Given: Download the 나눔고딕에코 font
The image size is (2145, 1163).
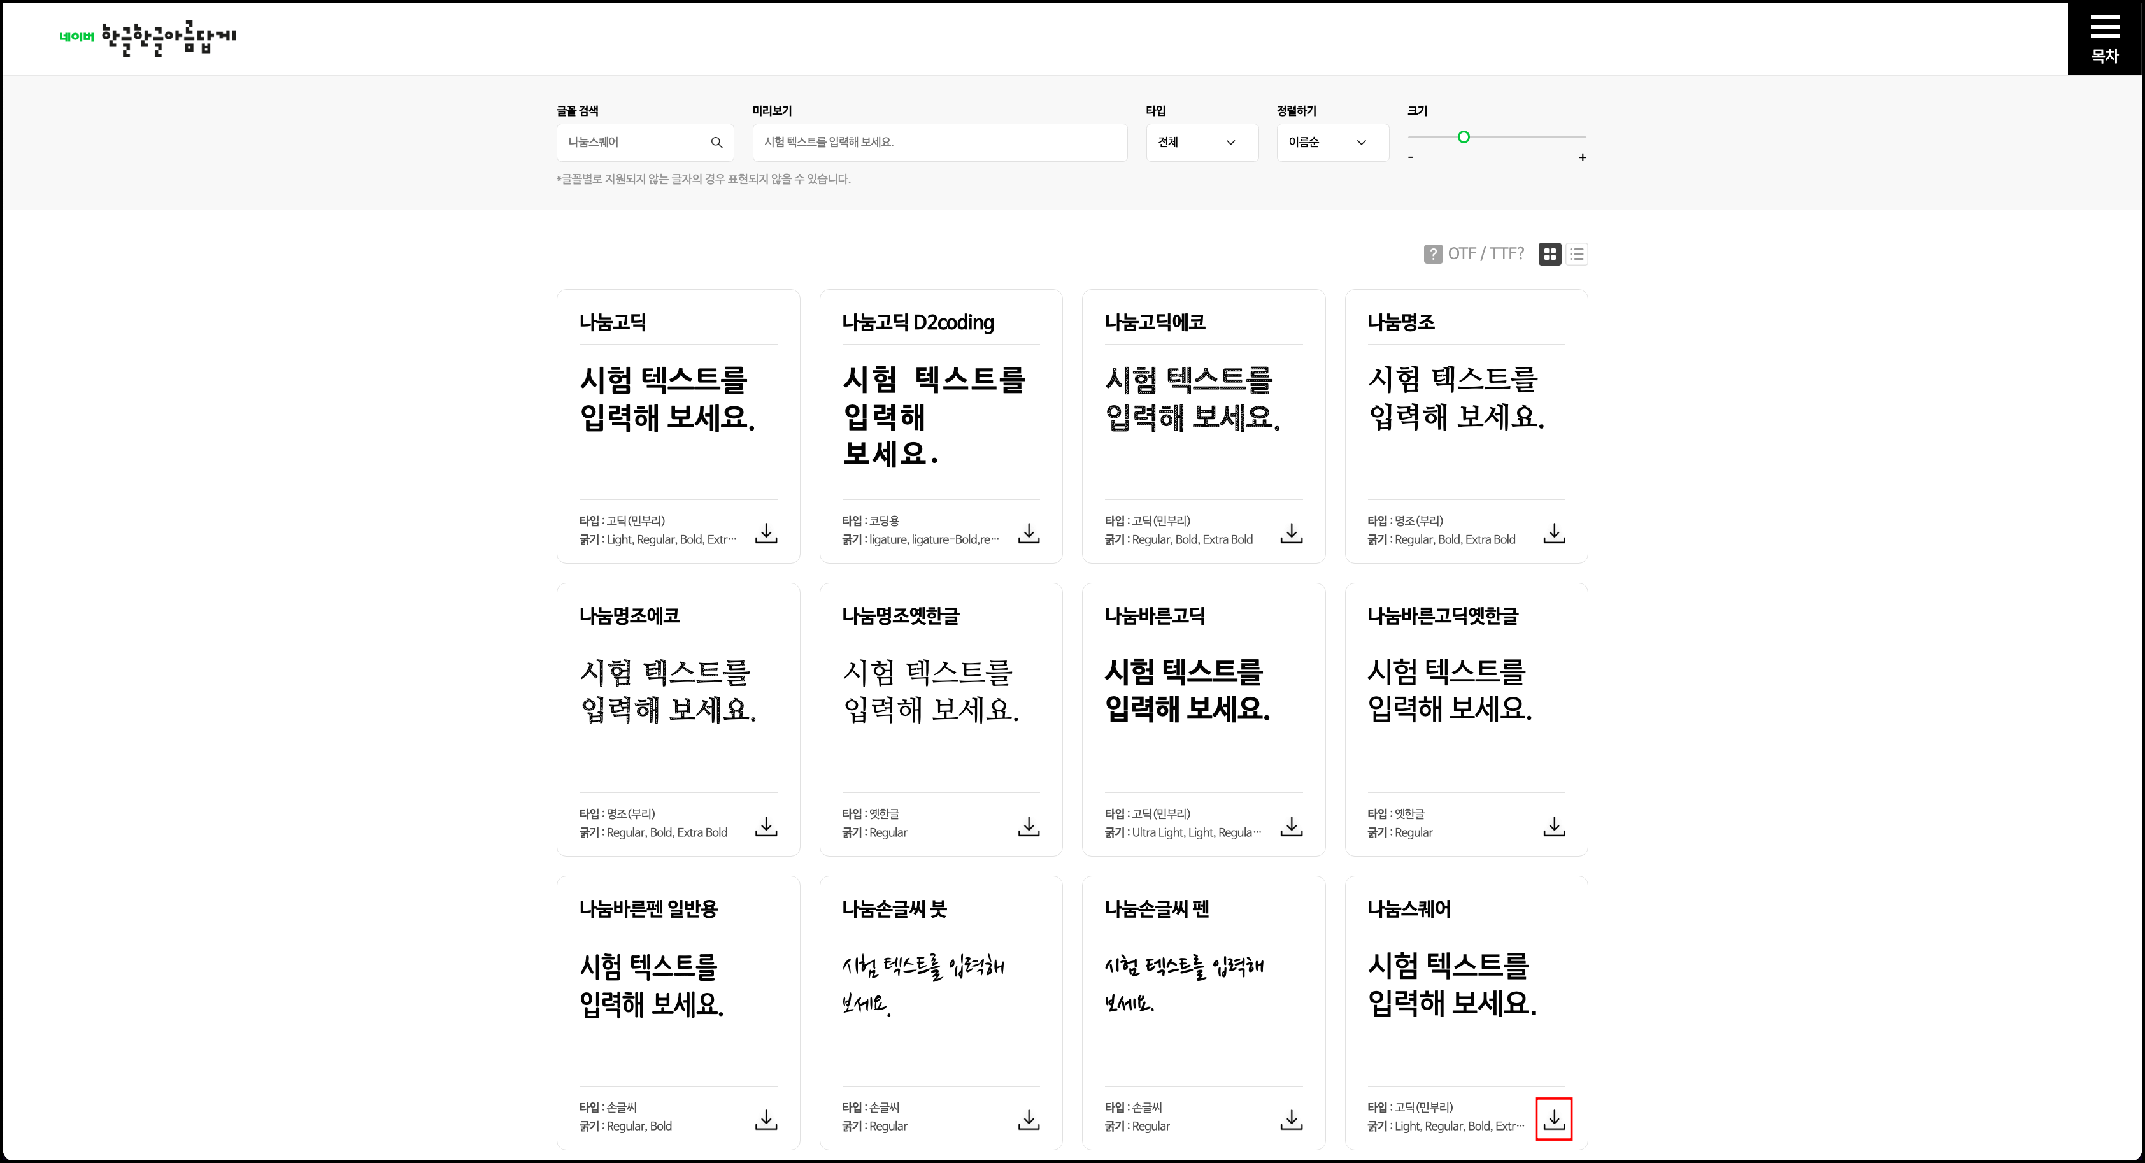Looking at the screenshot, I should coord(1292,533).
